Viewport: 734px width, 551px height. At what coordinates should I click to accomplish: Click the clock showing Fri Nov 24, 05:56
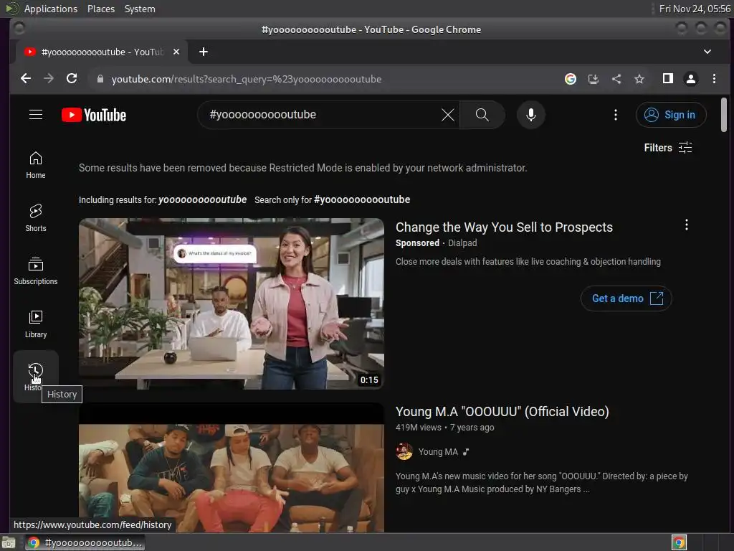694,9
